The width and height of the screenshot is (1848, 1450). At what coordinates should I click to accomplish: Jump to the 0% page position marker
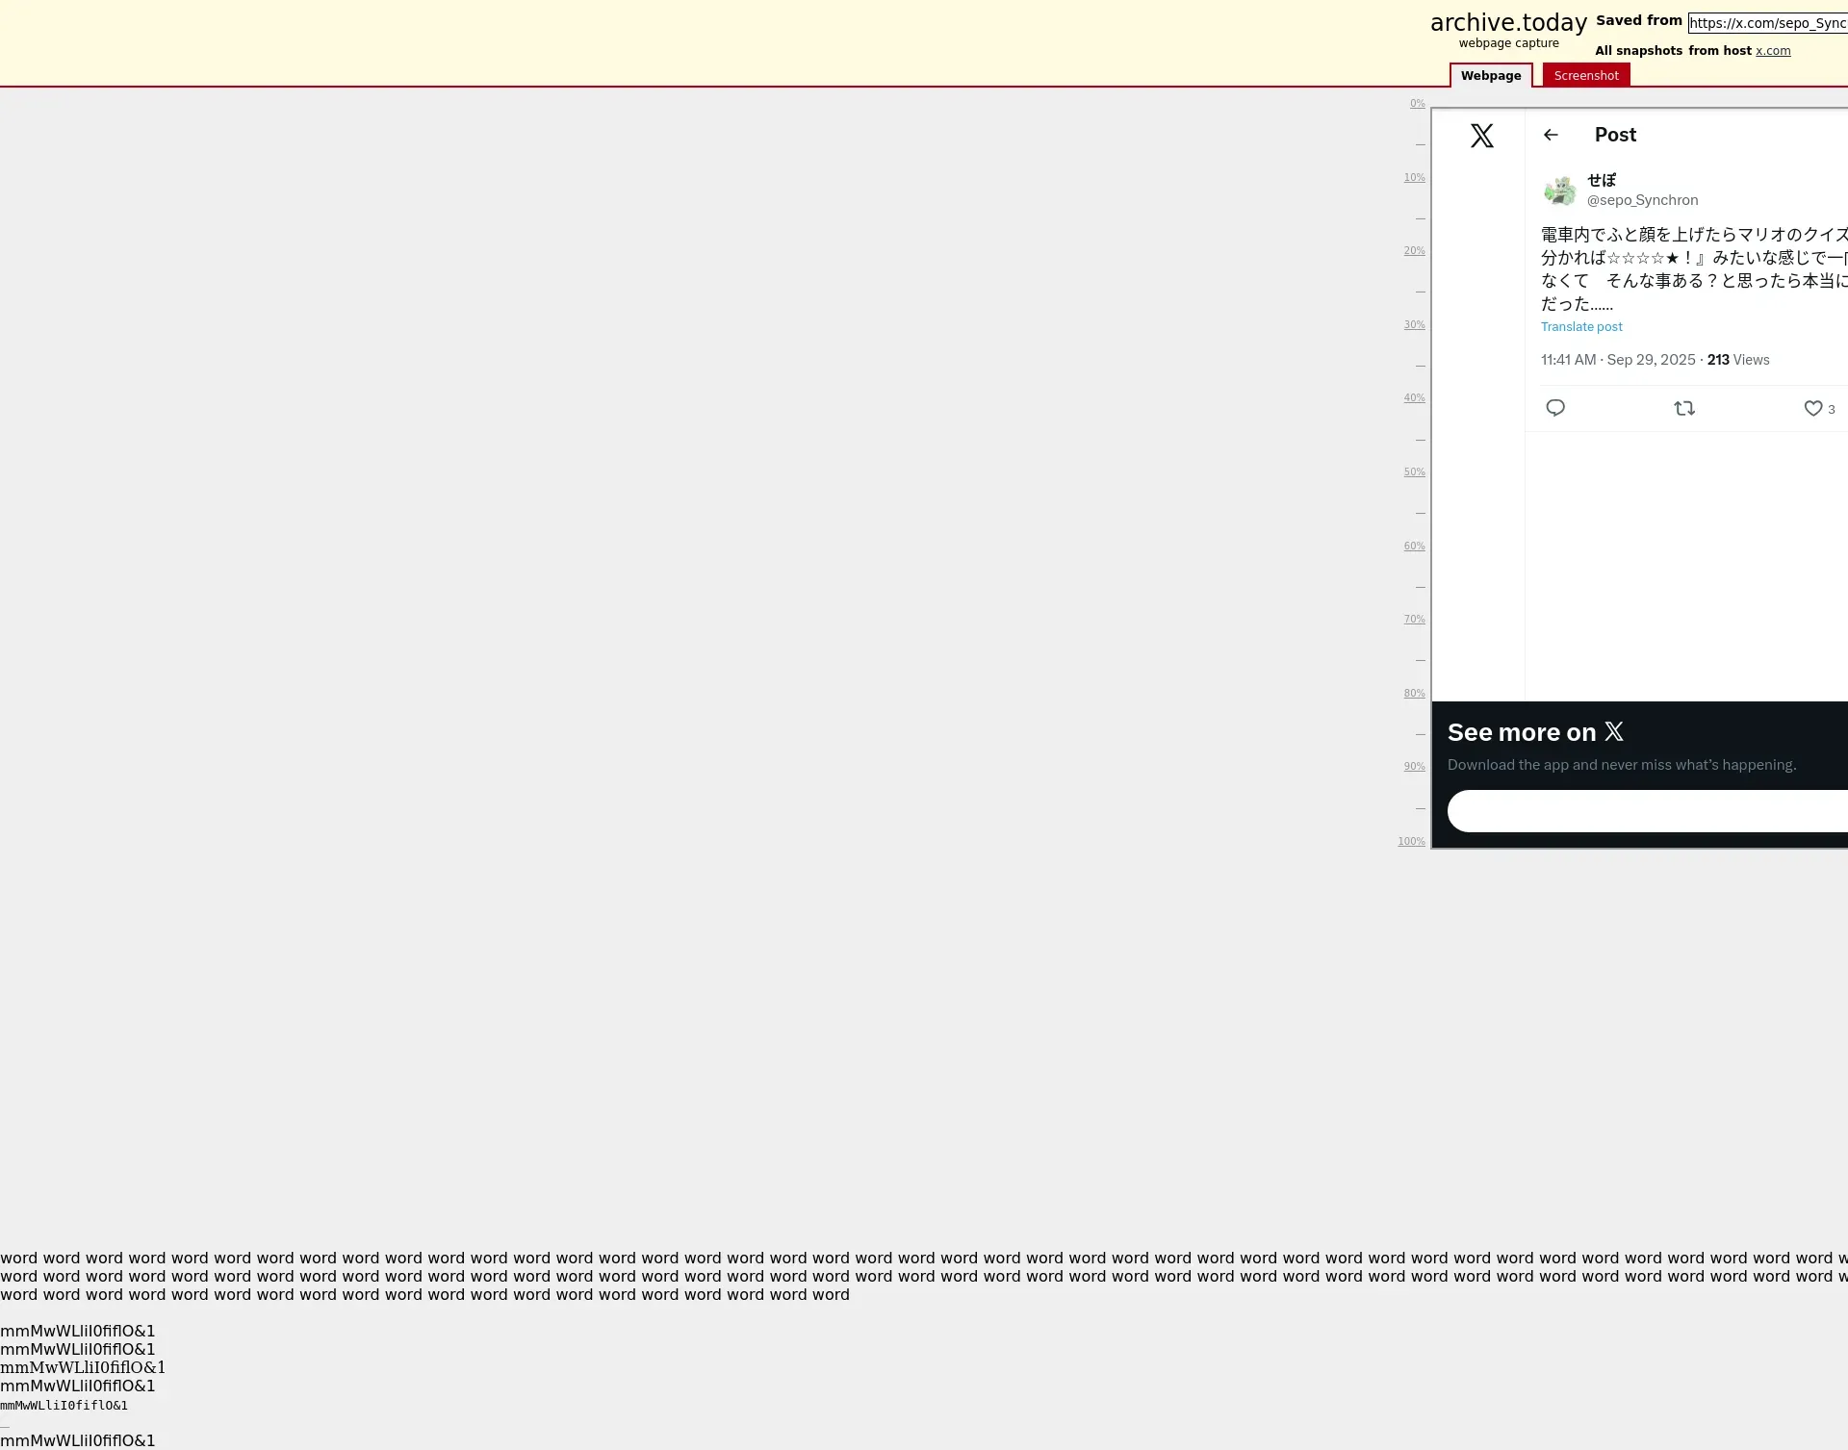click(x=1417, y=104)
